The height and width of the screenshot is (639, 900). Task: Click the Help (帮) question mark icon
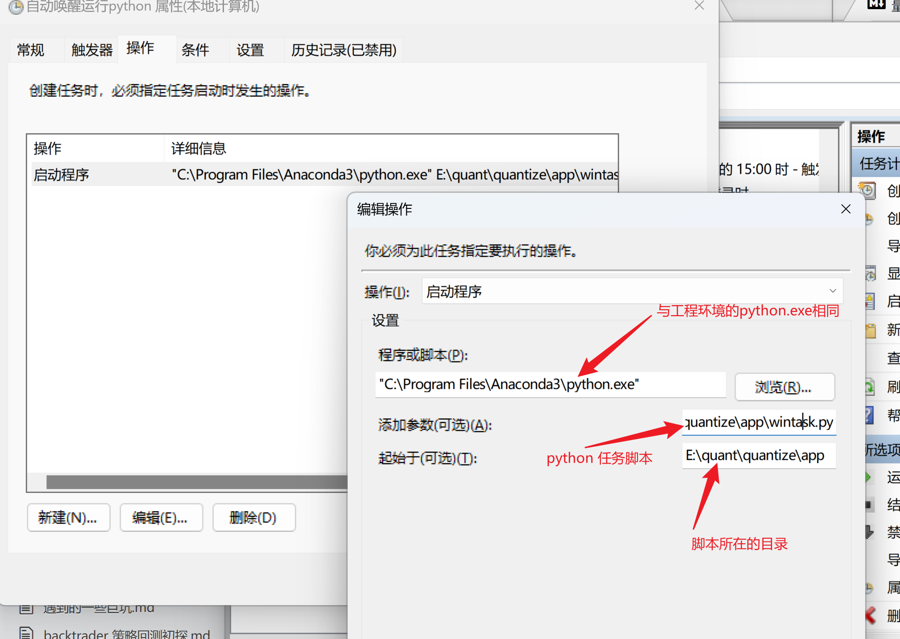(869, 415)
